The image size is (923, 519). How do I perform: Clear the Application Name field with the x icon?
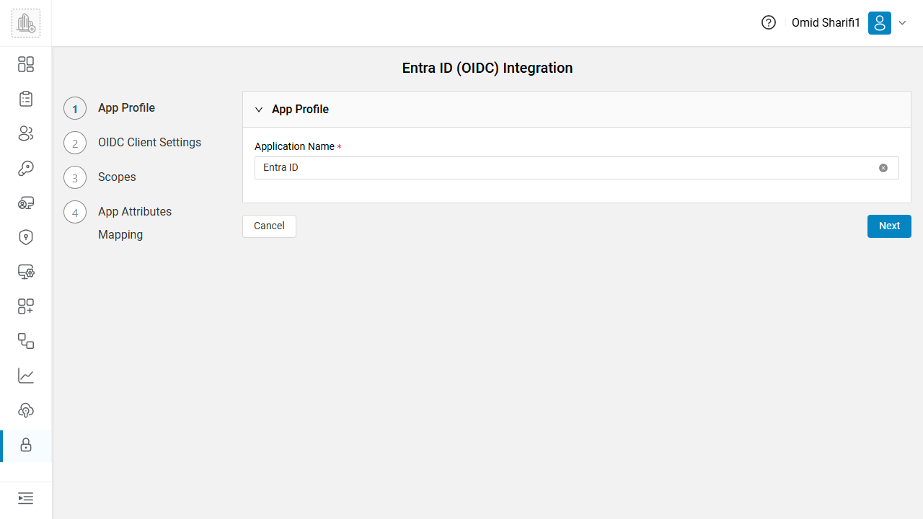tap(883, 168)
